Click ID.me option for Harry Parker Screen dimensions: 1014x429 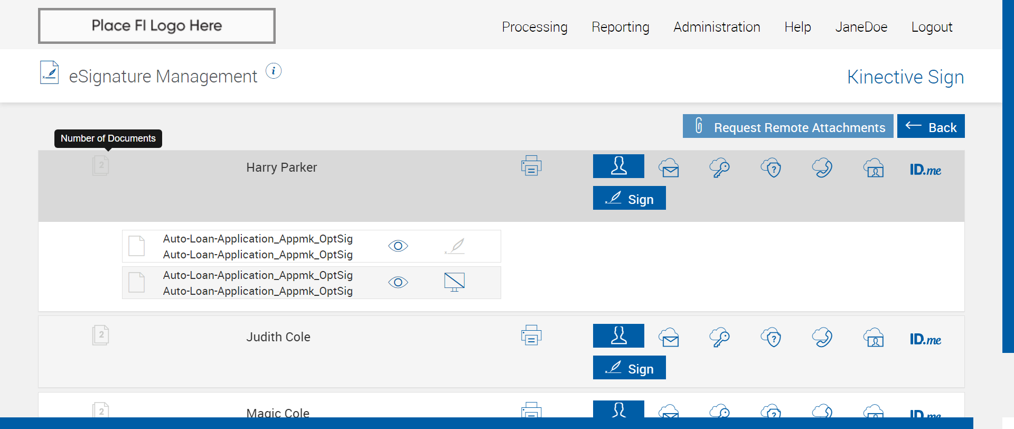click(x=925, y=170)
